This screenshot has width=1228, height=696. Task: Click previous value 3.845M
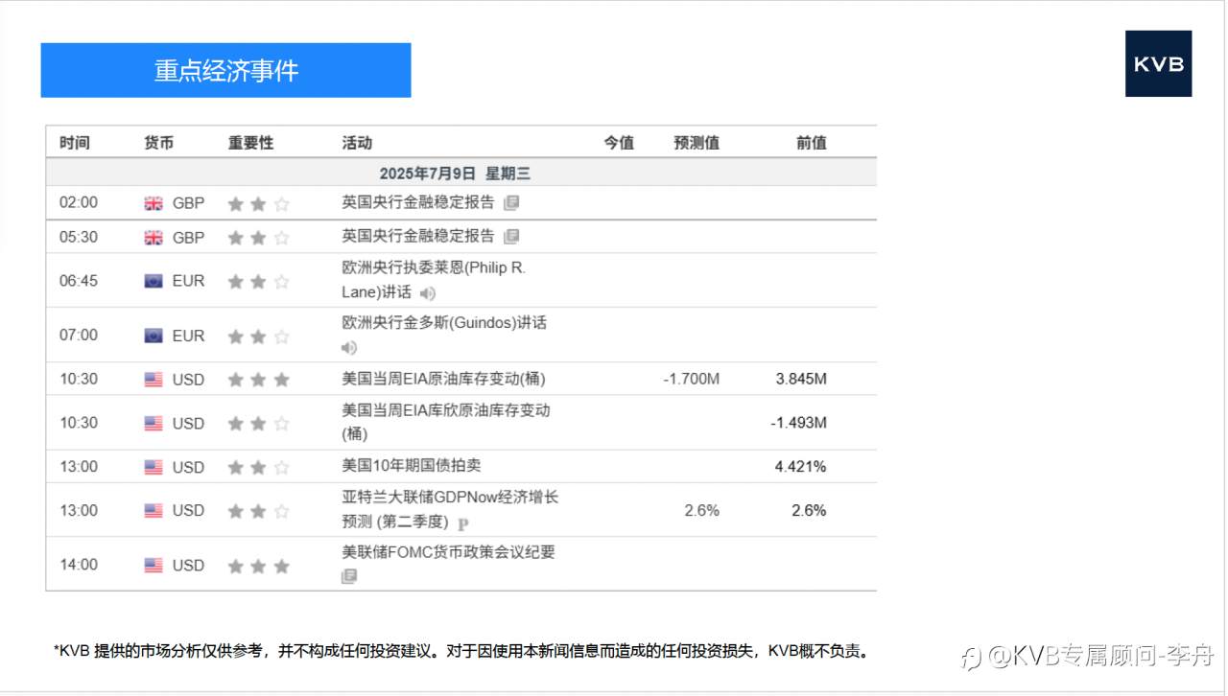[x=801, y=380]
